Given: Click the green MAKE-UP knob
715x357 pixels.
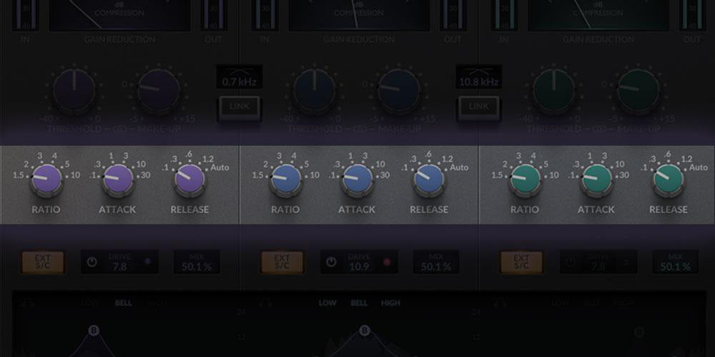Looking at the screenshot, I should [638, 90].
